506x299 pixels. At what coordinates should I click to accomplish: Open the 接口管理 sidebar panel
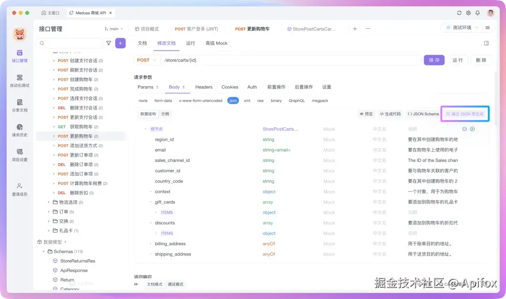(x=19, y=57)
